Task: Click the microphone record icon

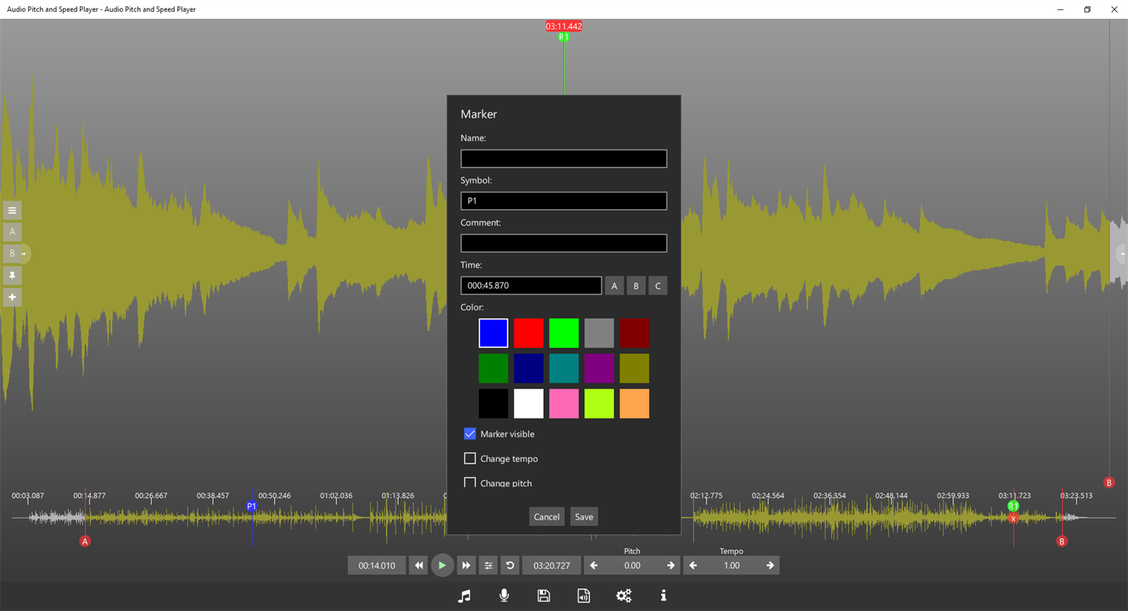Action: [504, 596]
